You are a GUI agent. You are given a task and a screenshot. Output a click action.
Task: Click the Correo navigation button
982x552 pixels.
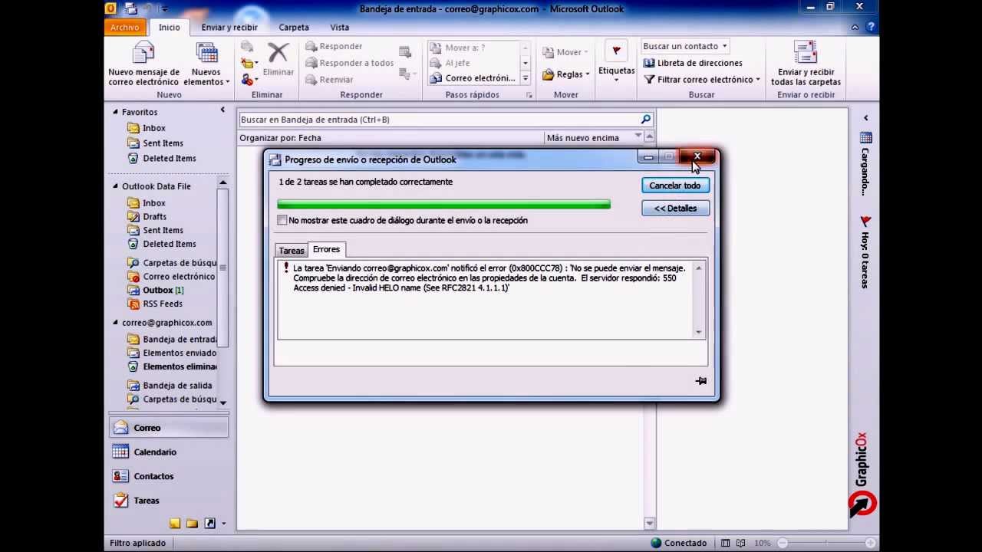tap(169, 428)
